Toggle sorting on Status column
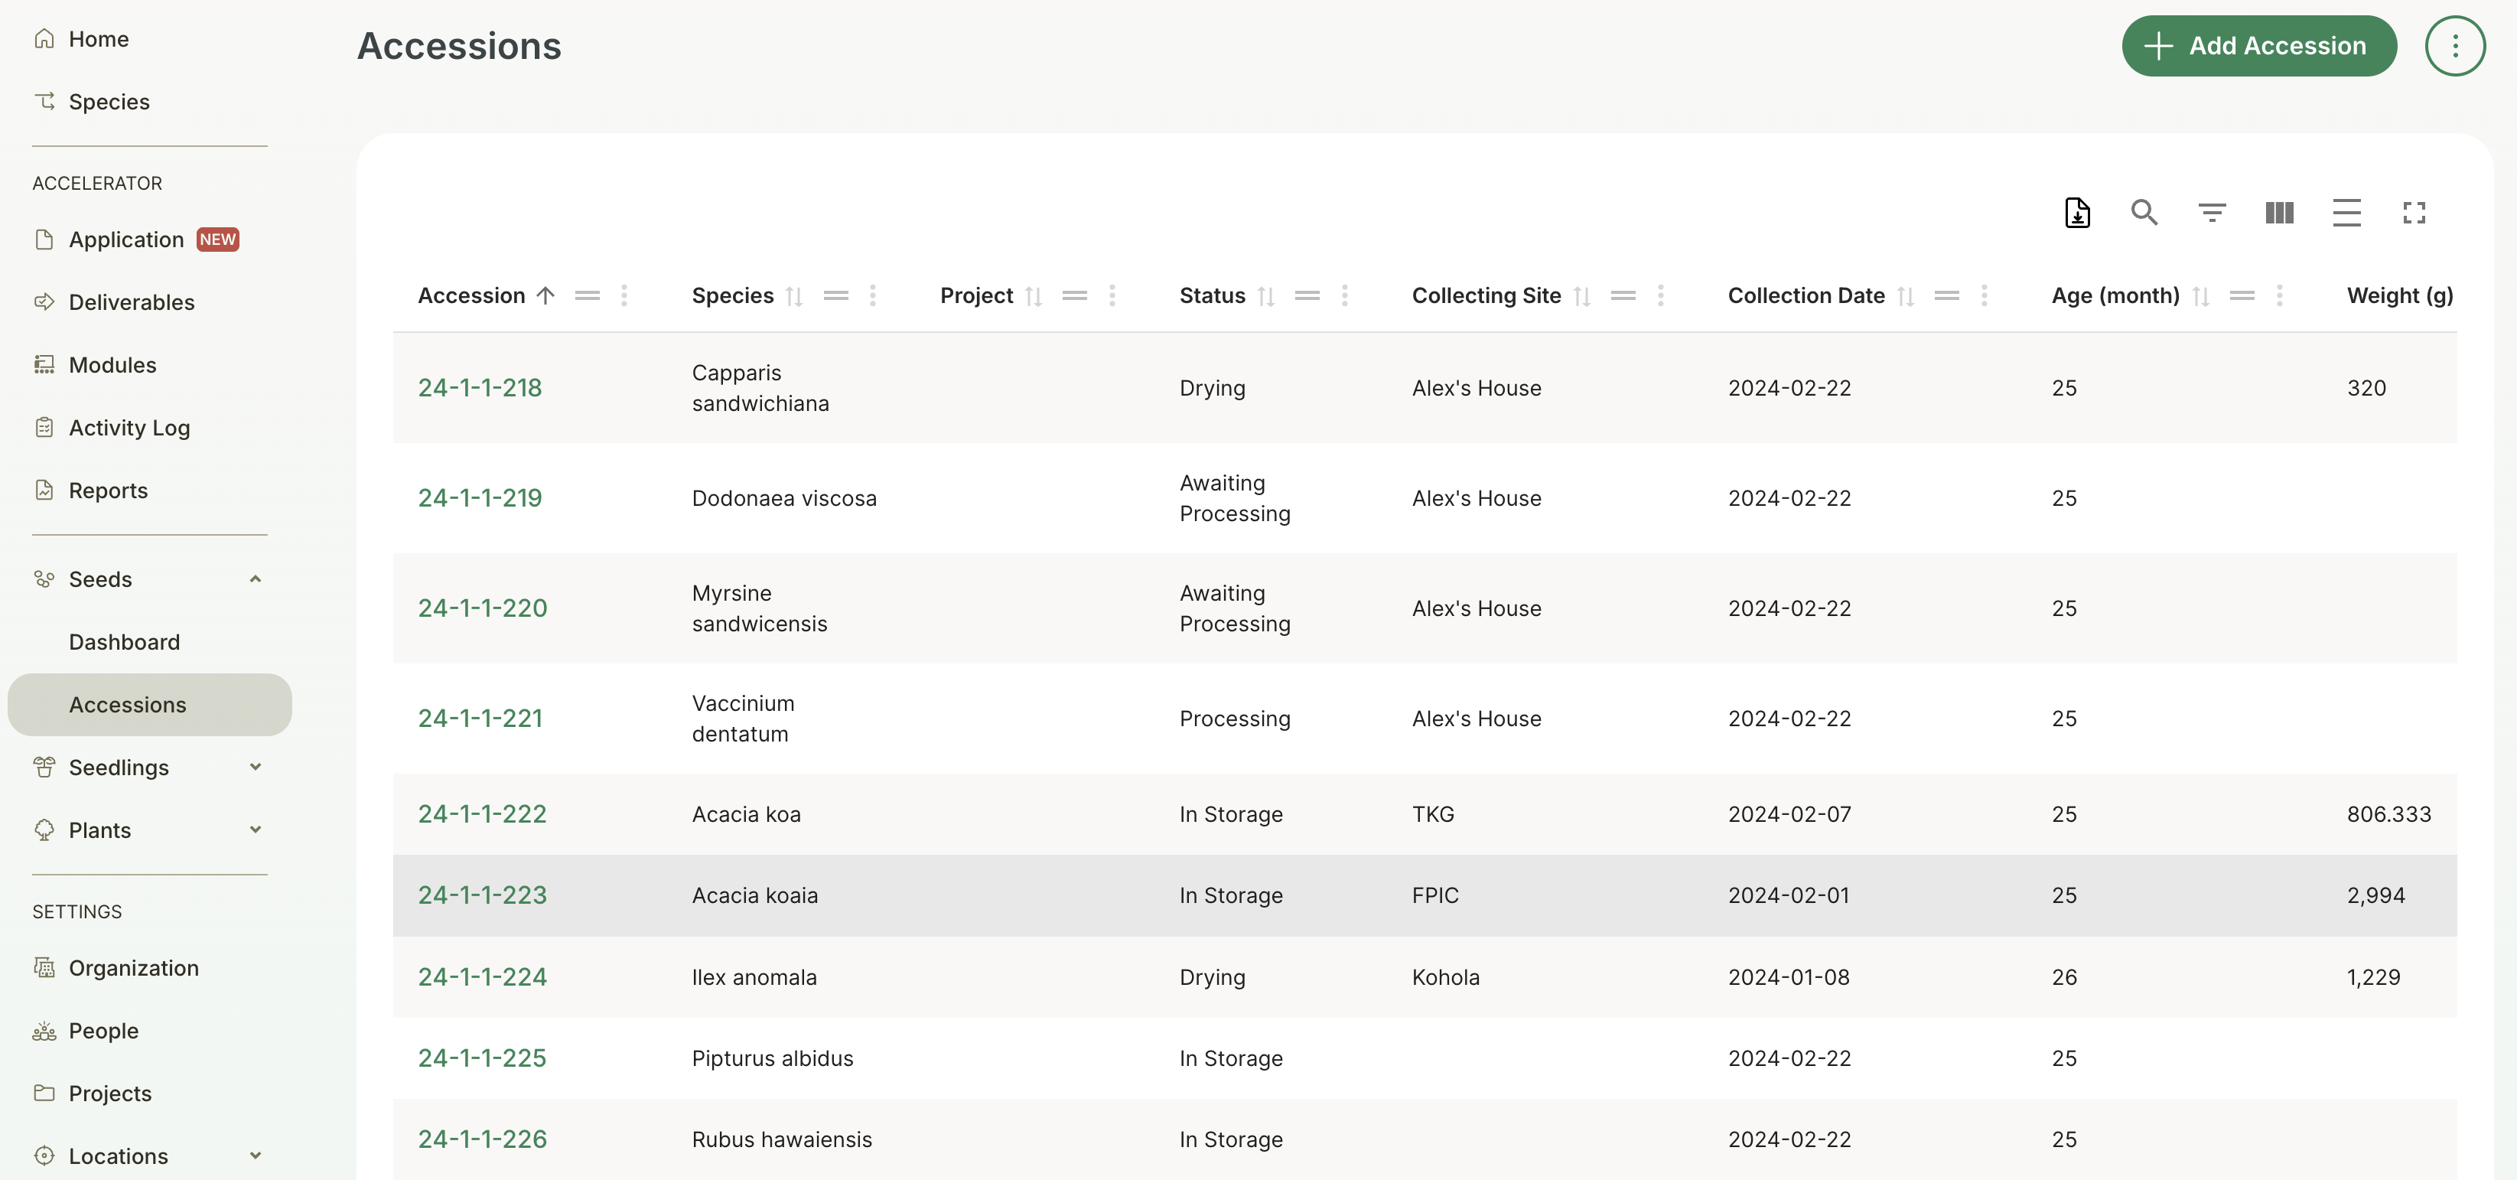The image size is (2517, 1180). [x=1265, y=295]
